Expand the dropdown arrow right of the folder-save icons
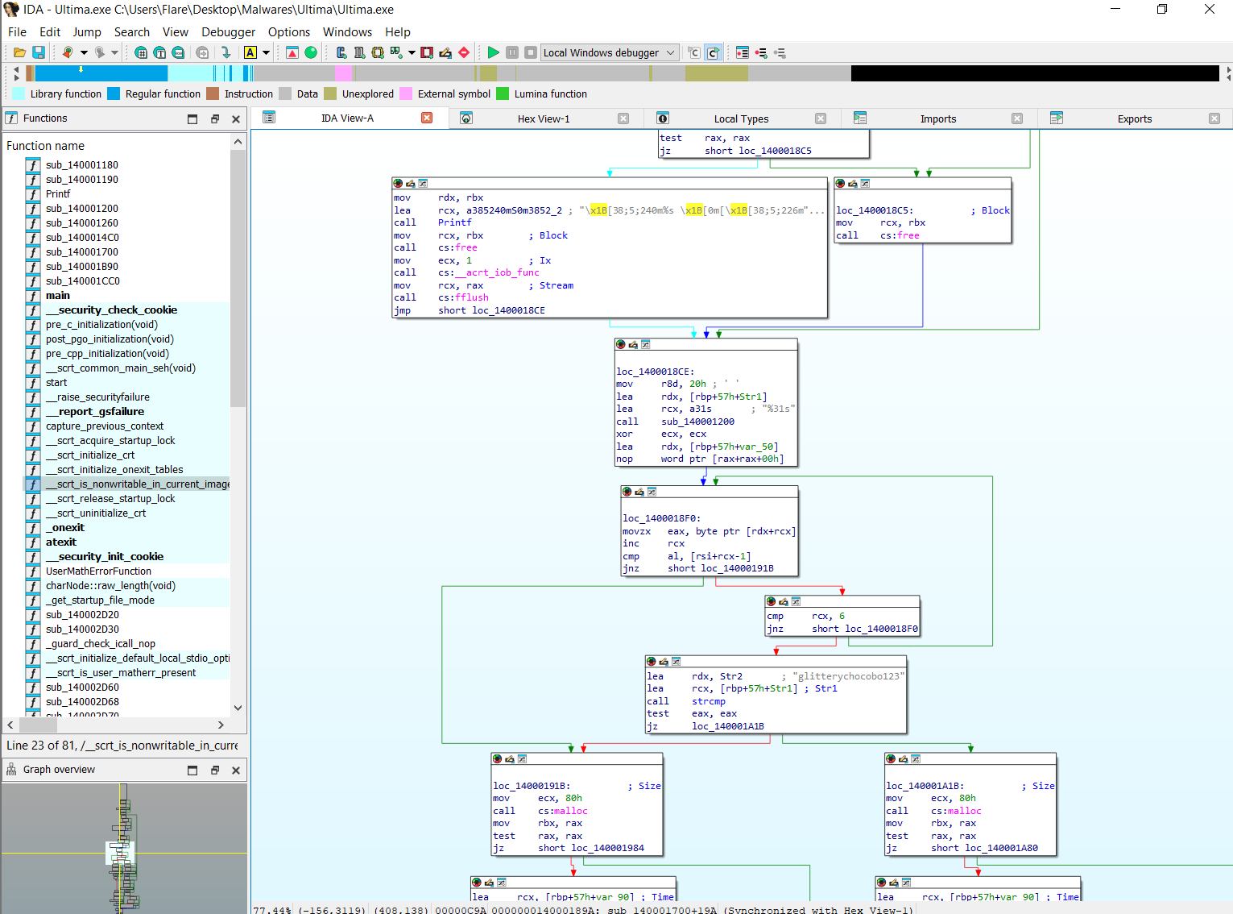Image resolution: width=1233 pixels, height=914 pixels. point(84,52)
